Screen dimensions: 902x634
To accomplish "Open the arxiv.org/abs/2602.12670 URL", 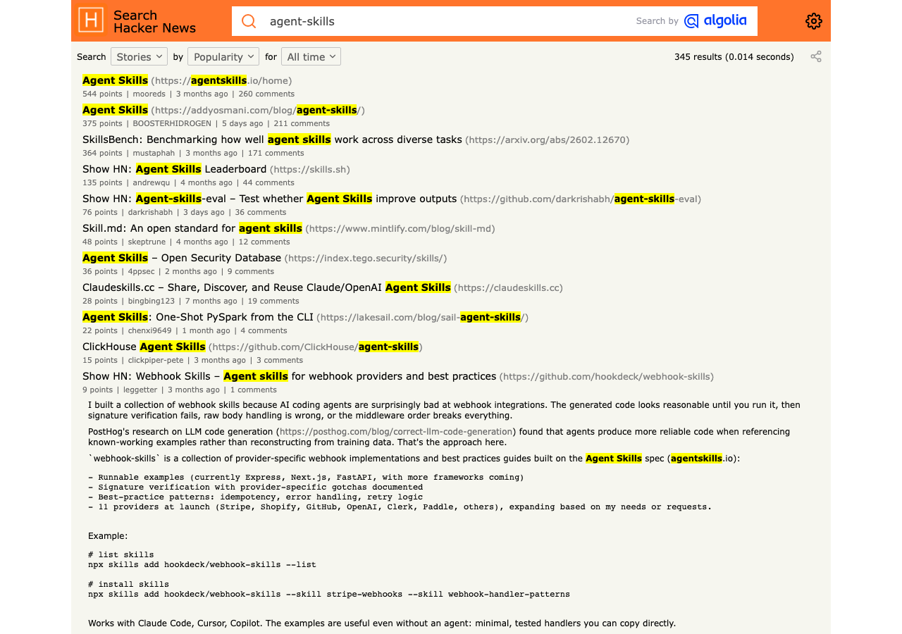I will pos(548,140).
